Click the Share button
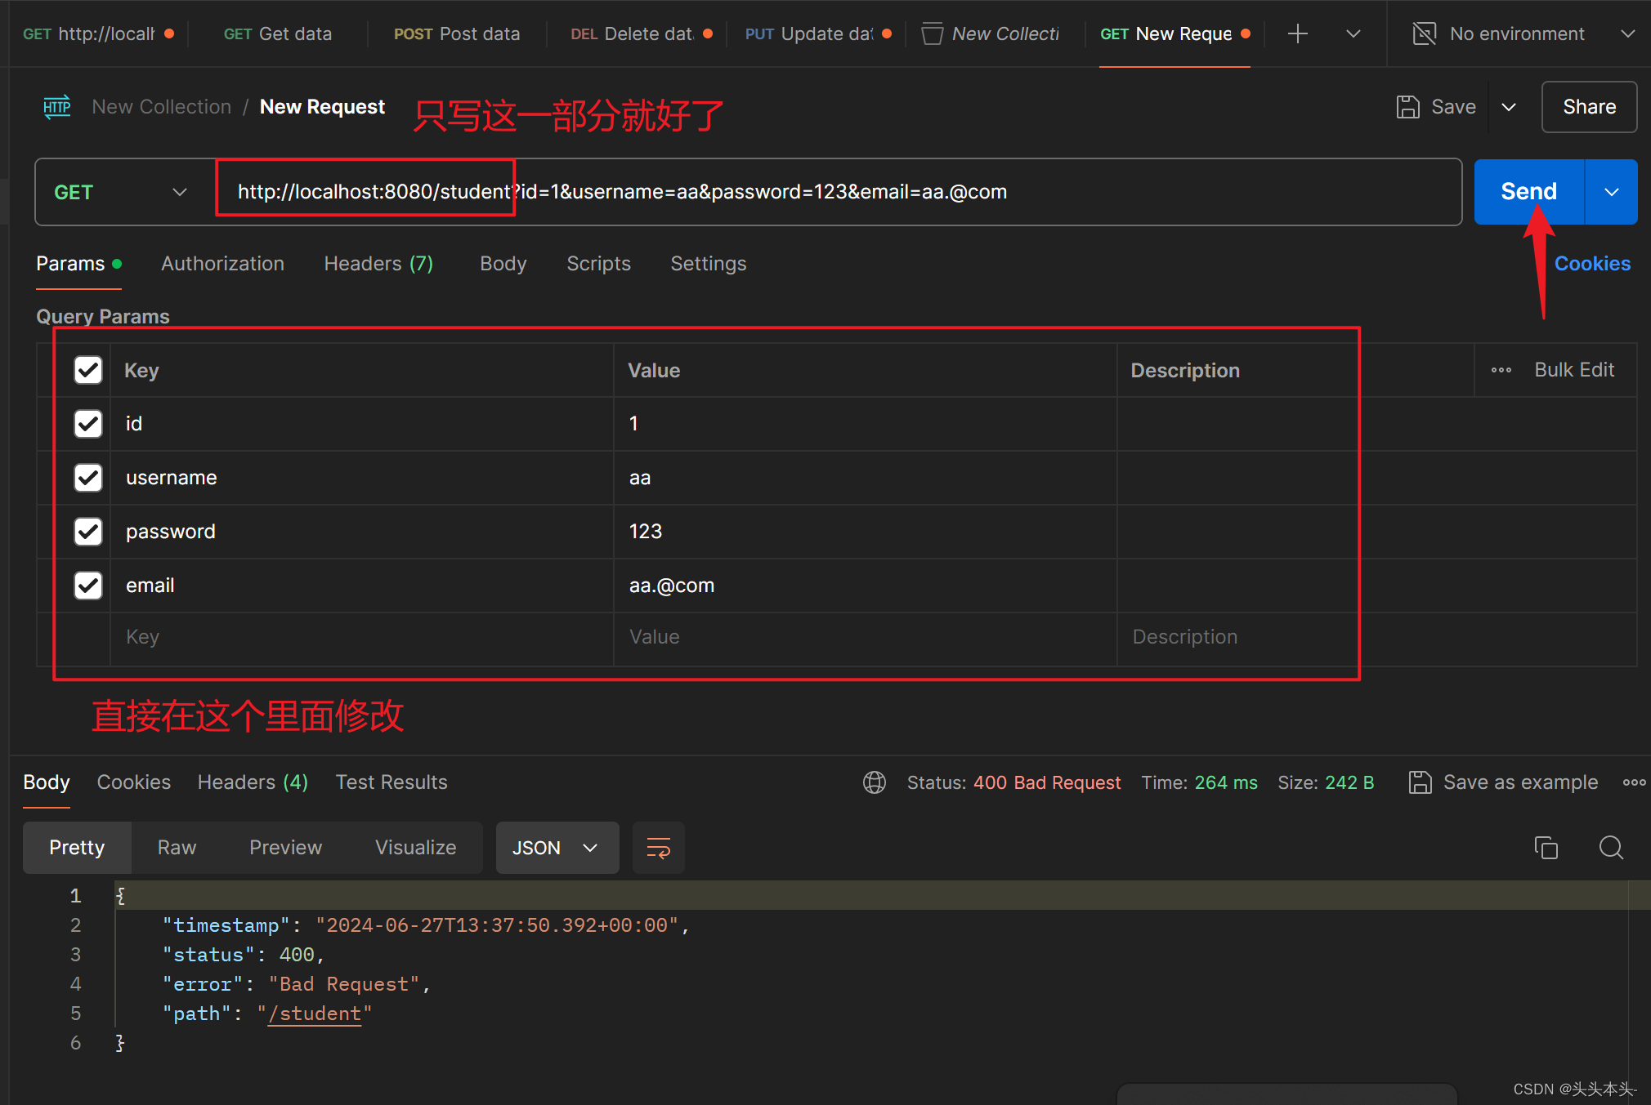 [1588, 107]
